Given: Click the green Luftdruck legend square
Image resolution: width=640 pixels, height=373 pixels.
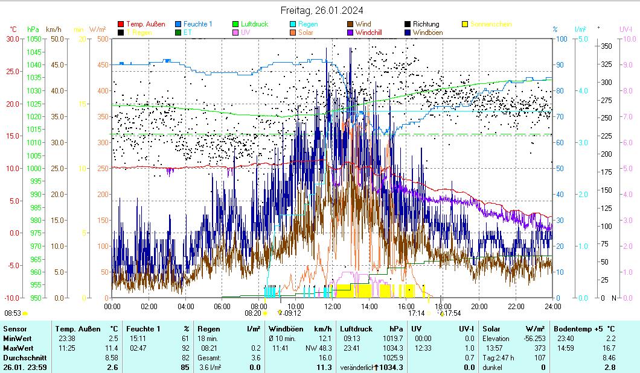Looking at the screenshot, I should [x=236, y=24].
